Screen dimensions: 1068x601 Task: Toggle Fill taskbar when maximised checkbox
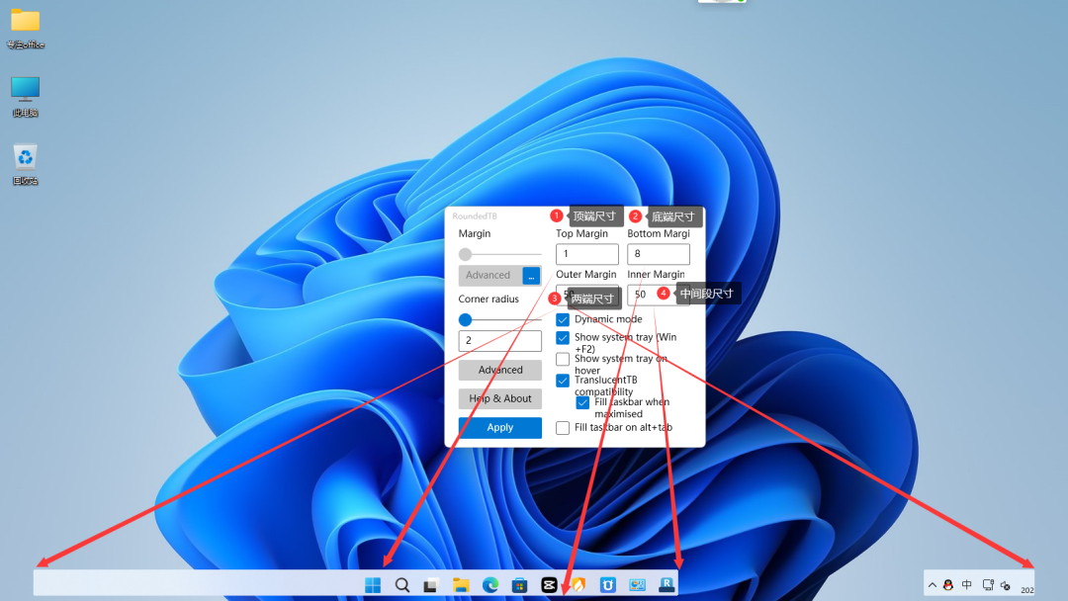[x=582, y=402]
